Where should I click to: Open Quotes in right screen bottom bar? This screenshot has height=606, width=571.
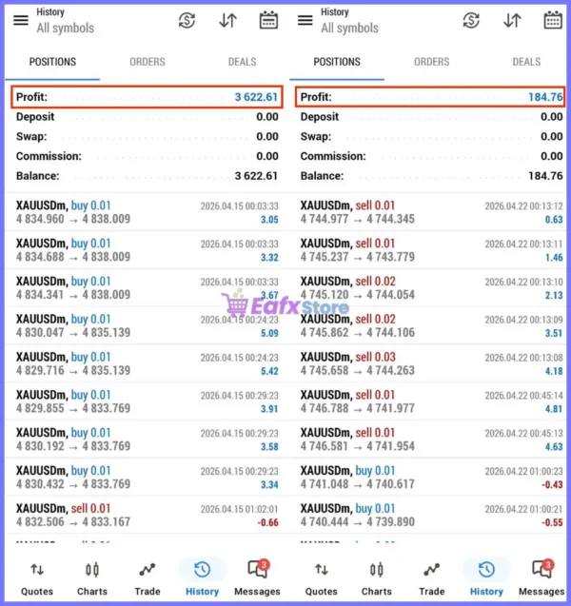[322, 578]
